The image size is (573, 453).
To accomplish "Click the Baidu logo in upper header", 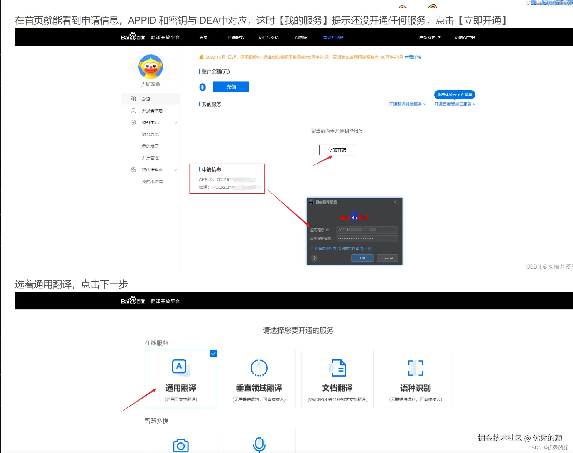I will (x=133, y=36).
